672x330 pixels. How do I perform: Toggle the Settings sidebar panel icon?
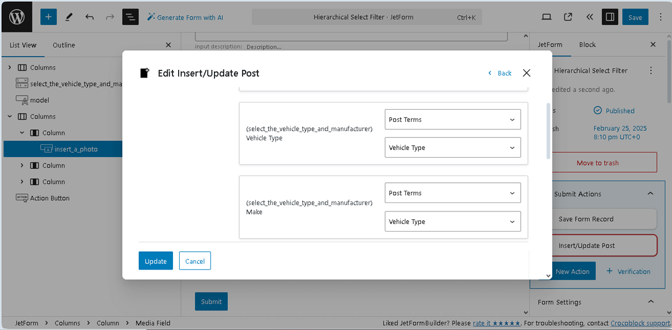tap(610, 17)
